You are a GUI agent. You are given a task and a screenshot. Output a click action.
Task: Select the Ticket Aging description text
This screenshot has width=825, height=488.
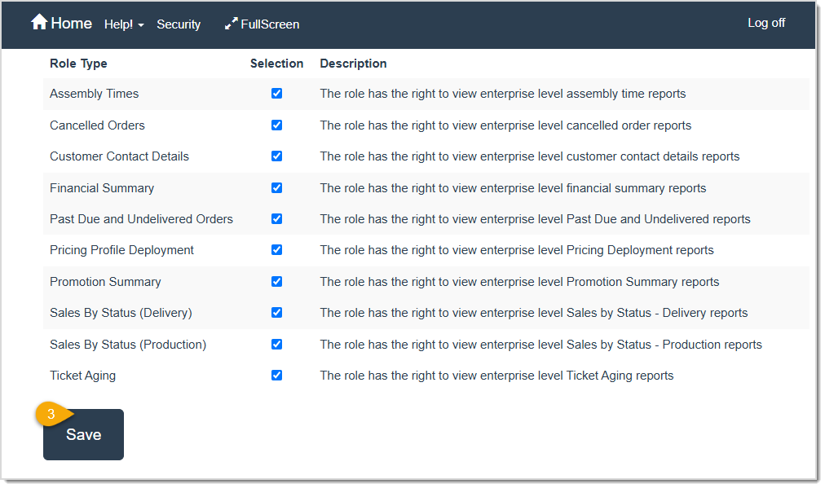pos(496,376)
